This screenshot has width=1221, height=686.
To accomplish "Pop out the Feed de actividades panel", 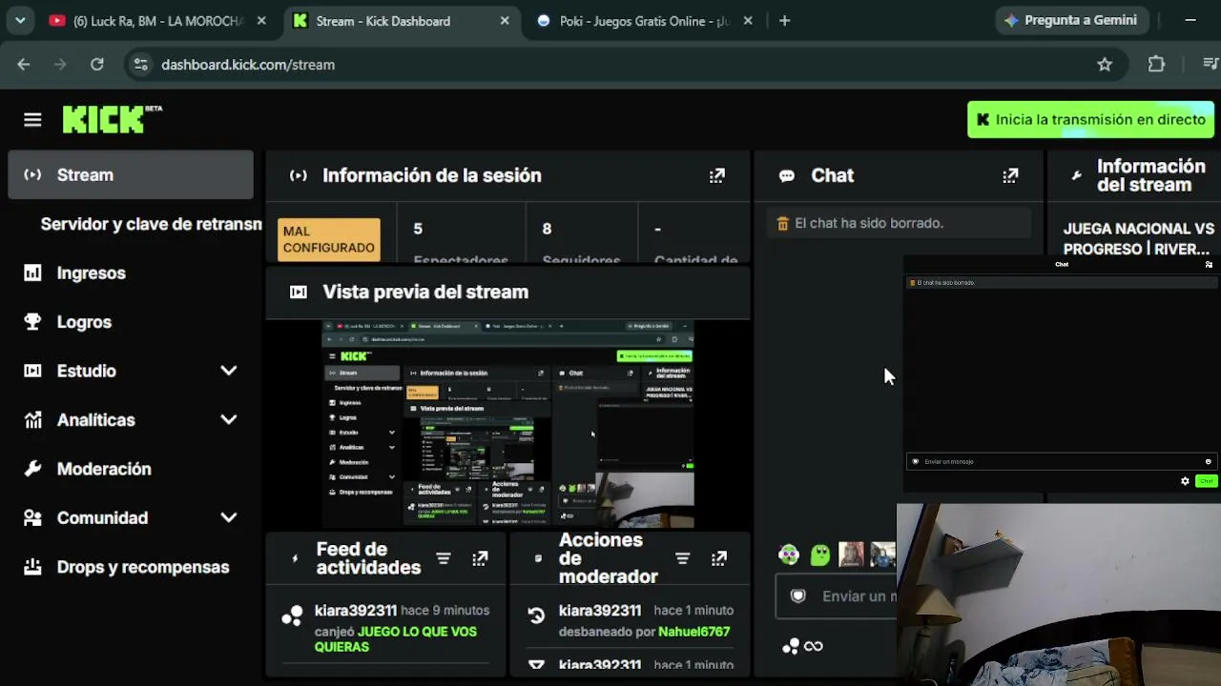I will [x=480, y=558].
